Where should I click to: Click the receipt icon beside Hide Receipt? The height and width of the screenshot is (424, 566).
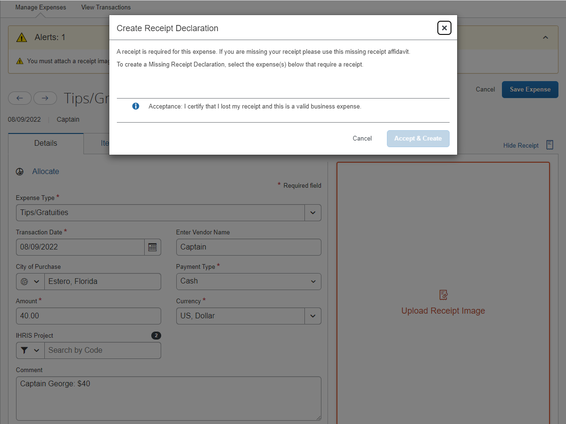pyautogui.click(x=550, y=145)
